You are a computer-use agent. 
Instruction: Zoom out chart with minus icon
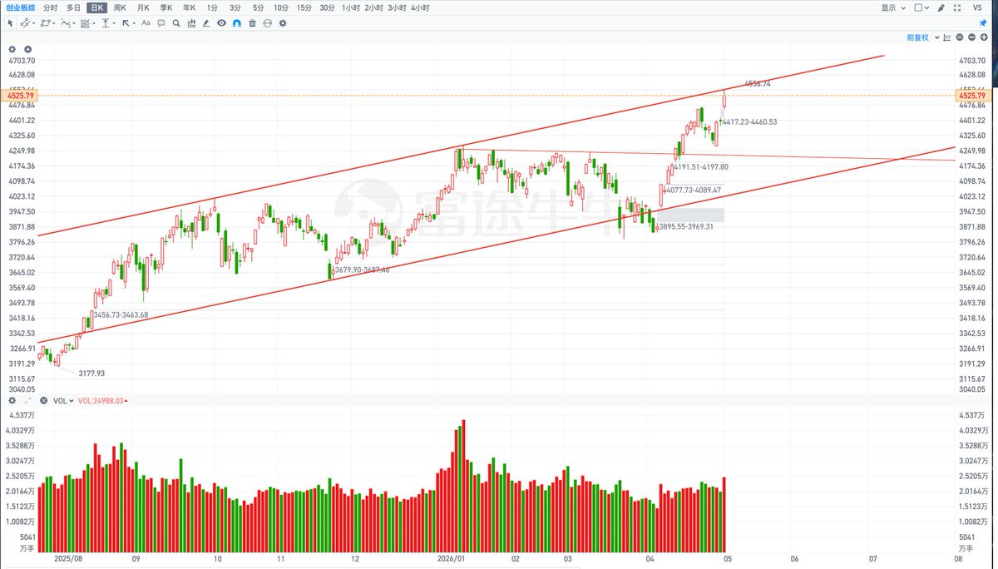(x=971, y=37)
